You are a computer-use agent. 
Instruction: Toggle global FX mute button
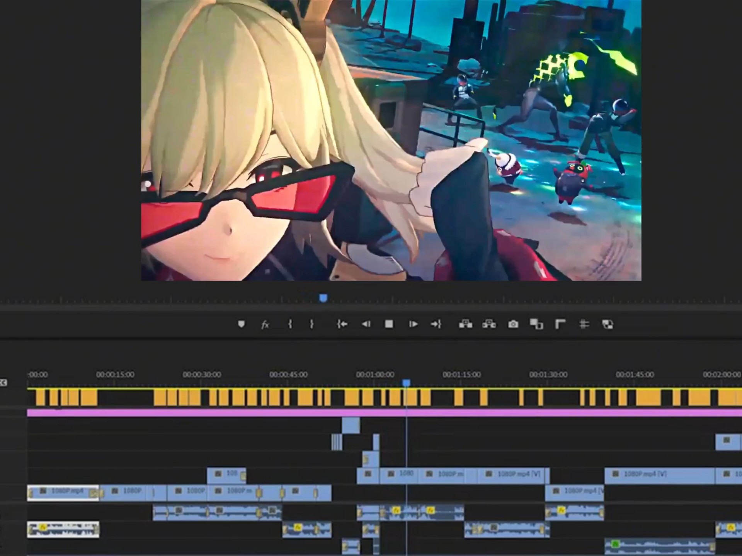pyautogui.click(x=265, y=324)
